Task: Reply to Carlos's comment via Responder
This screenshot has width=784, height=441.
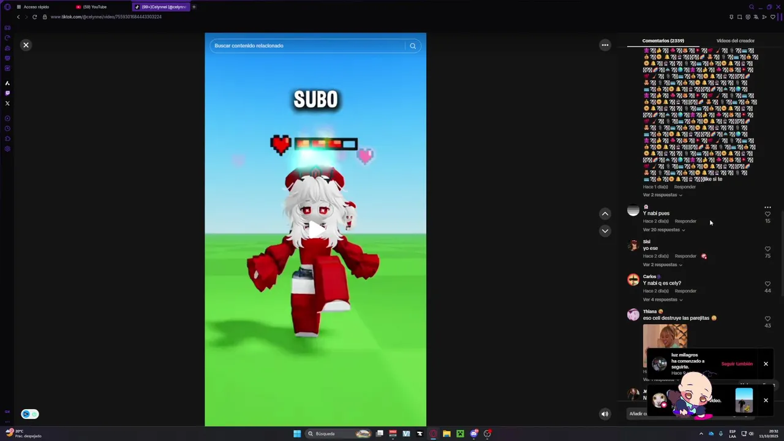Action: point(685,291)
